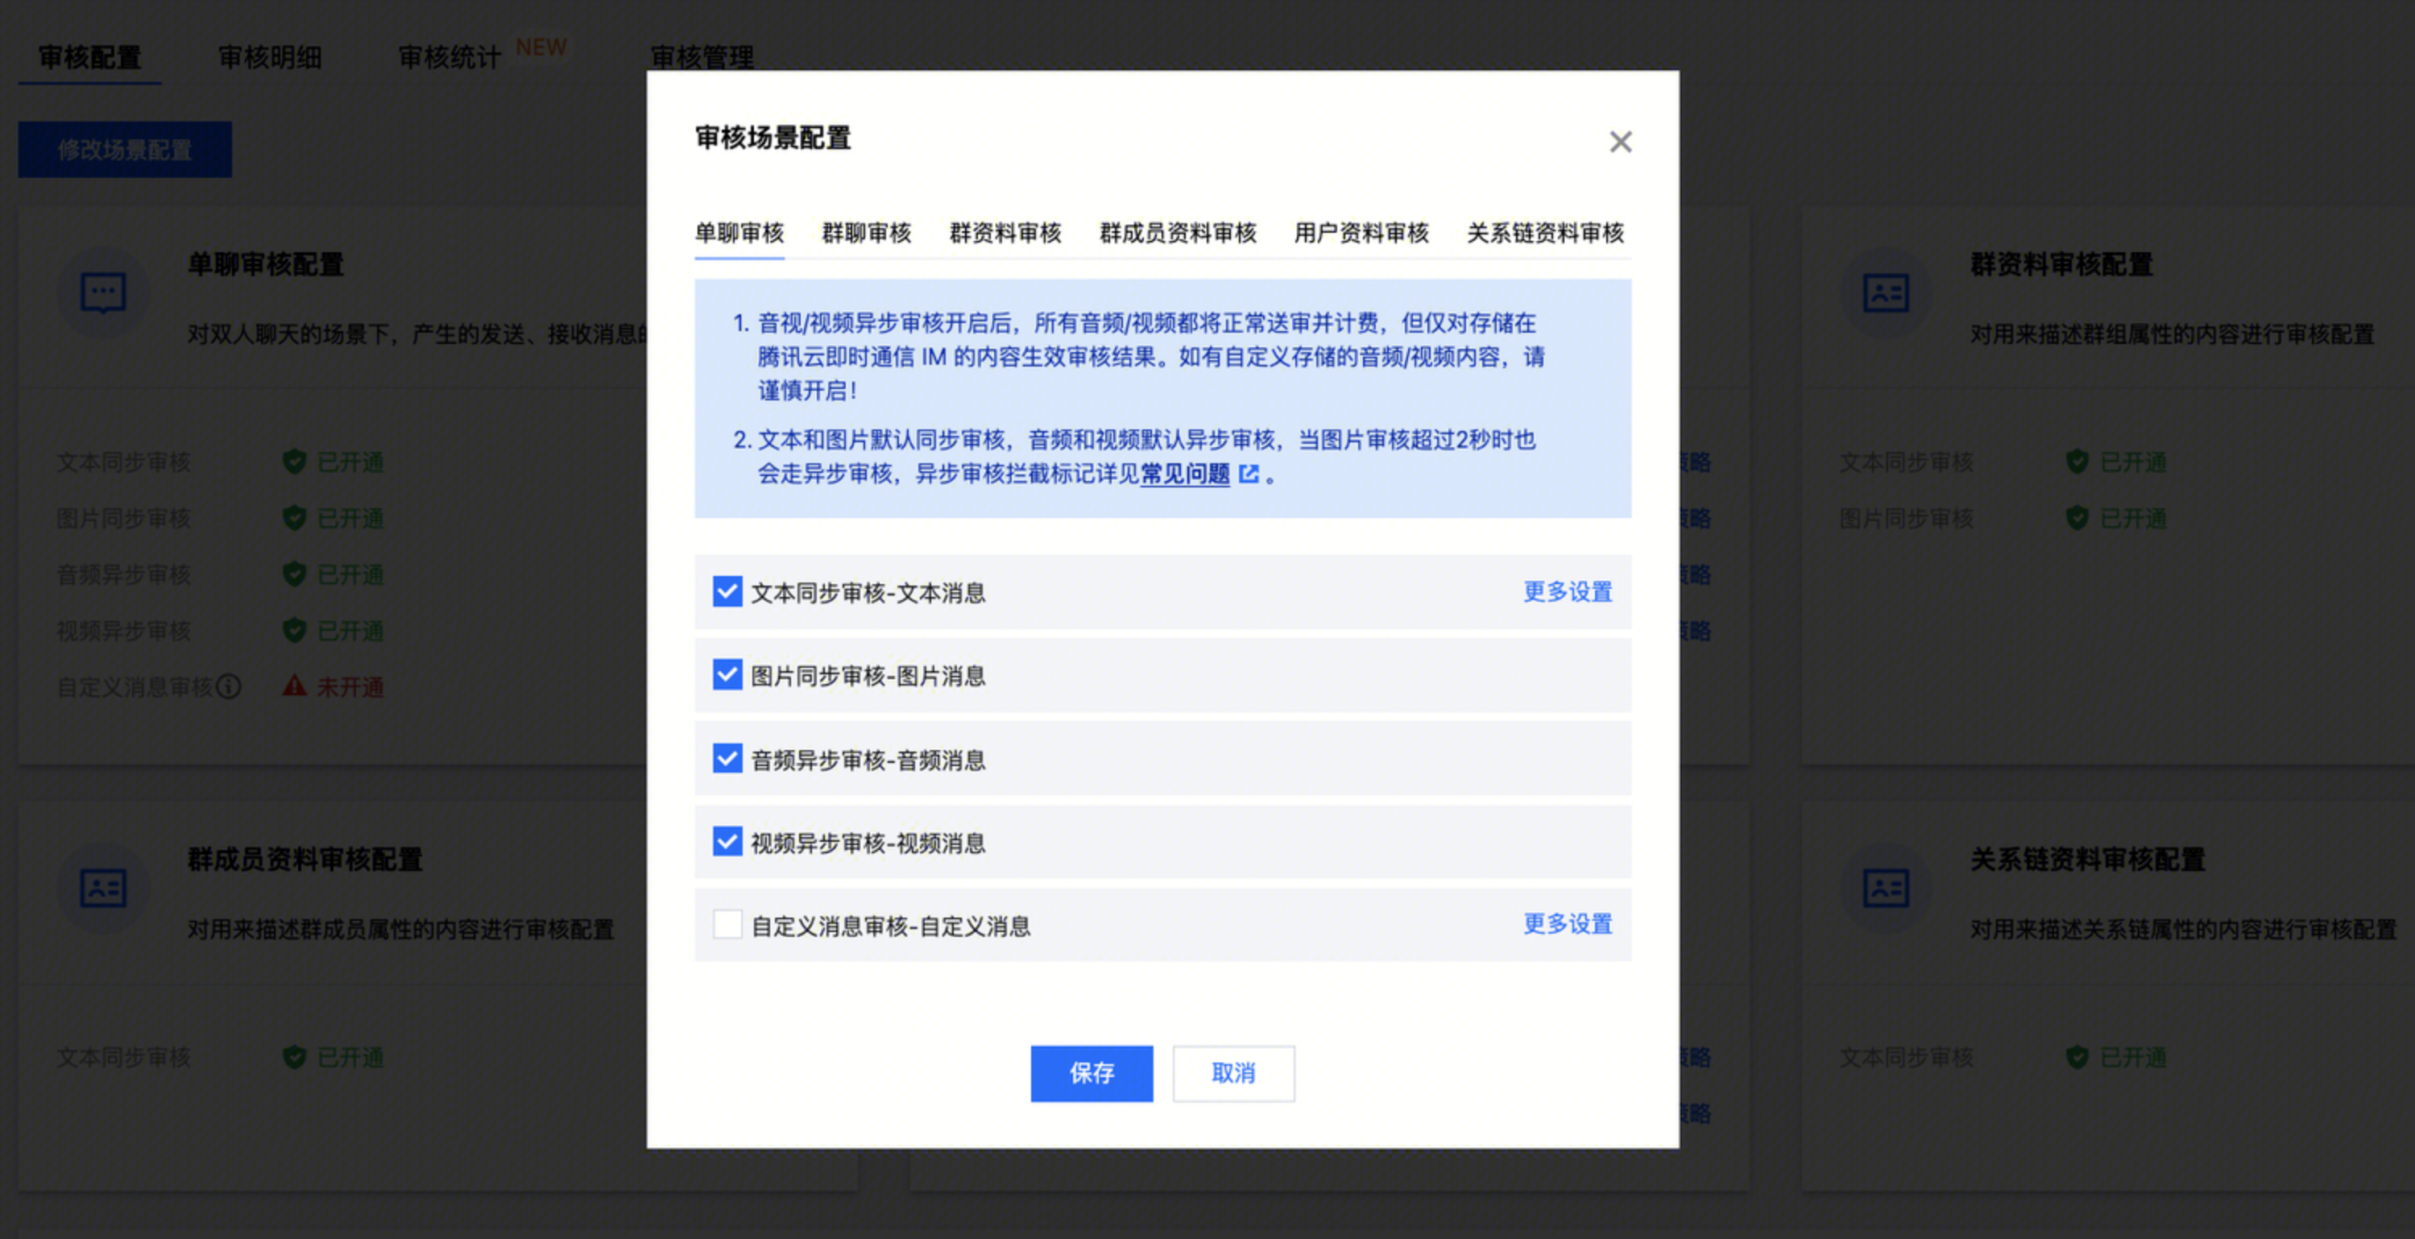This screenshot has width=2415, height=1239.
Task: Disable 视频异步审核-视频消息 checkbox
Action: tap(727, 842)
